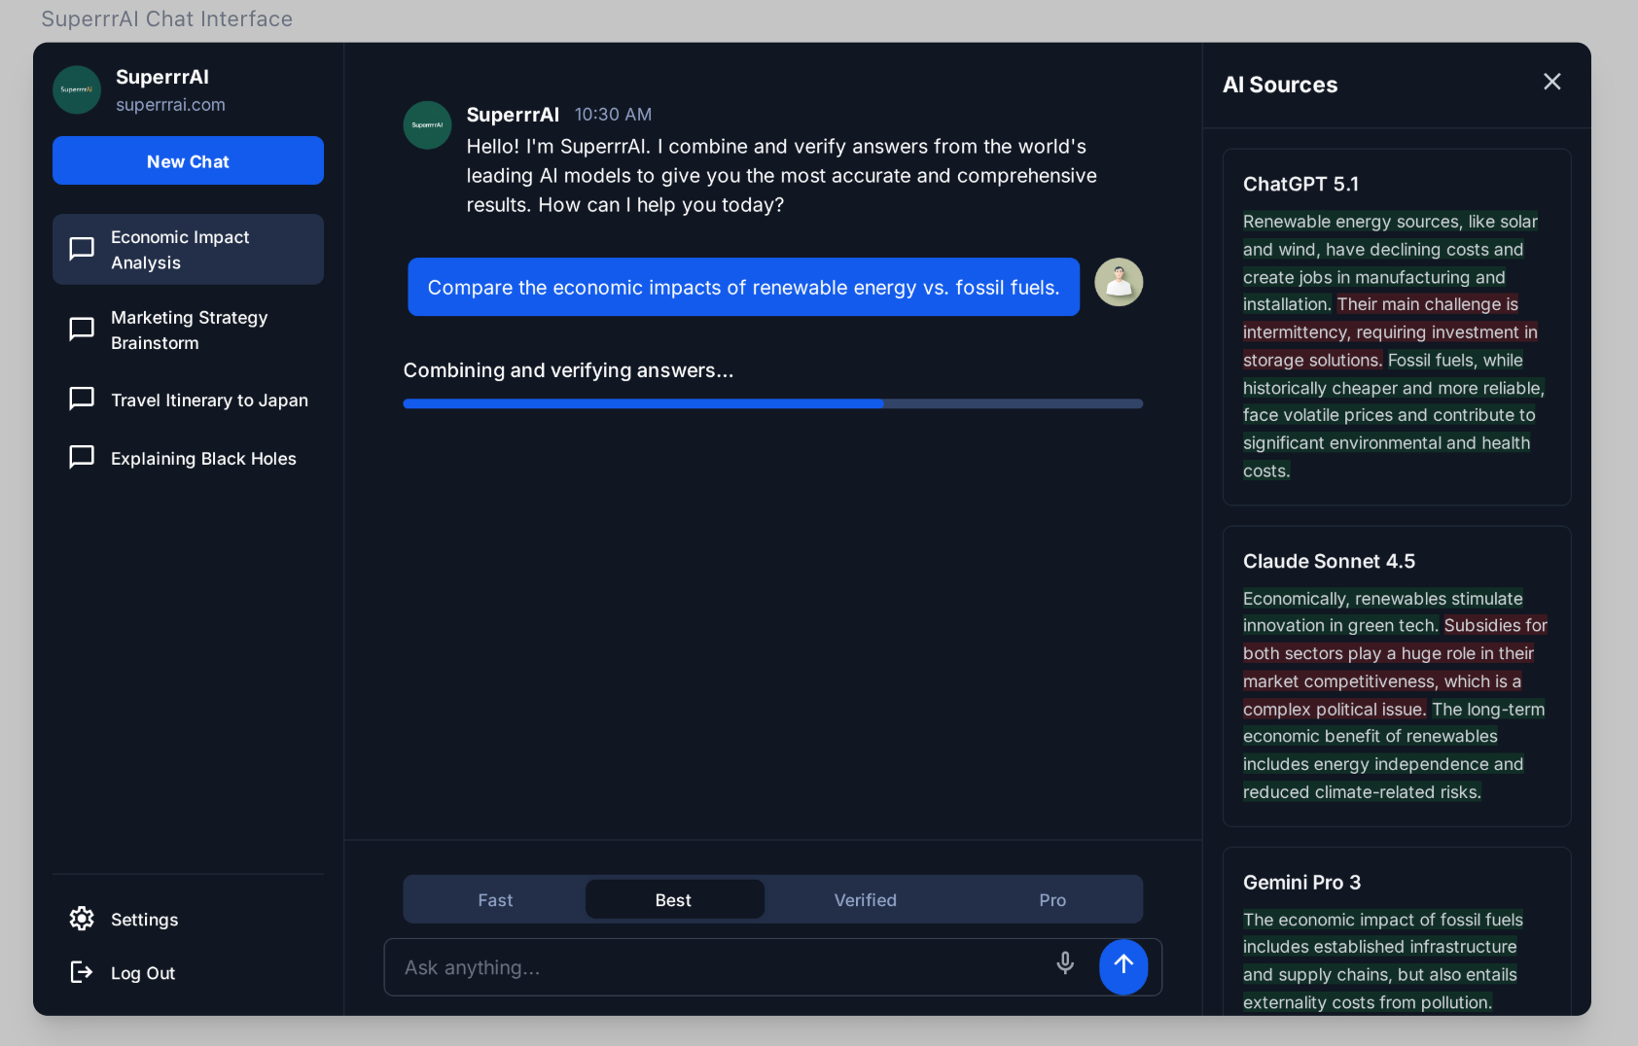
Task: Select the Explaining Black Holes chat icon
Action: (82, 457)
